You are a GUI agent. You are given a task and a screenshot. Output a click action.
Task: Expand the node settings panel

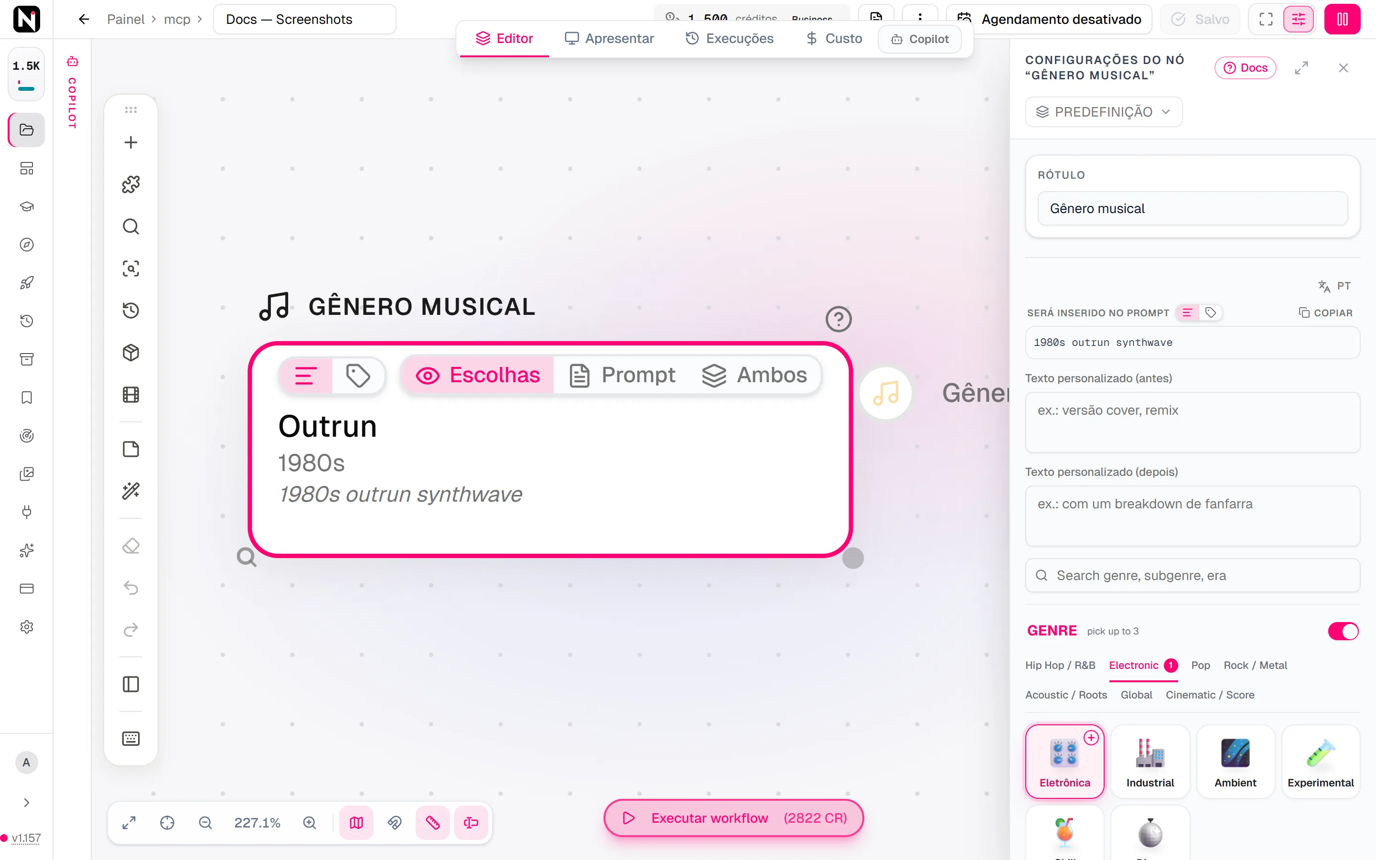(x=1301, y=68)
